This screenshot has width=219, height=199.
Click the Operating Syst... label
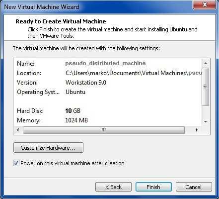pos(38,92)
